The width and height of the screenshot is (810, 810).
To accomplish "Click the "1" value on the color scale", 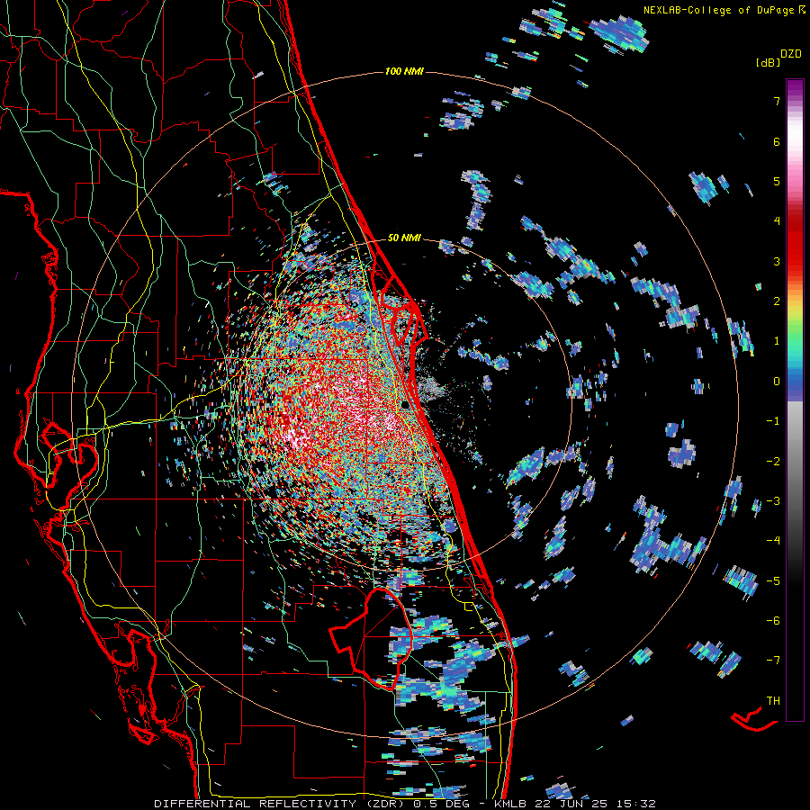I will click(777, 341).
